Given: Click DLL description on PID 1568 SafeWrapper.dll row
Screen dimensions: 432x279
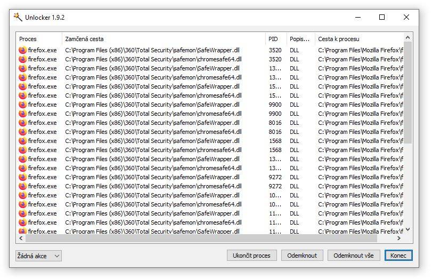Looking at the screenshot, I should click(294, 141).
